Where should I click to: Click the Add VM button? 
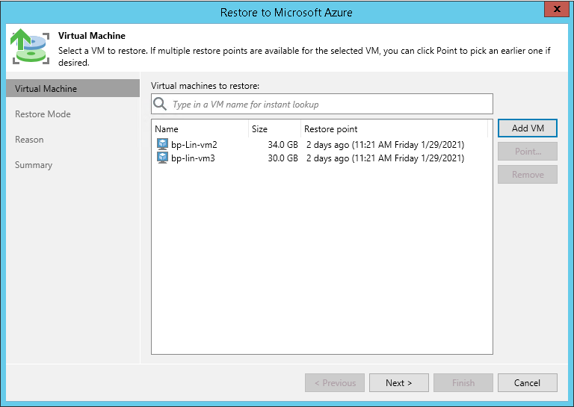click(x=528, y=128)
